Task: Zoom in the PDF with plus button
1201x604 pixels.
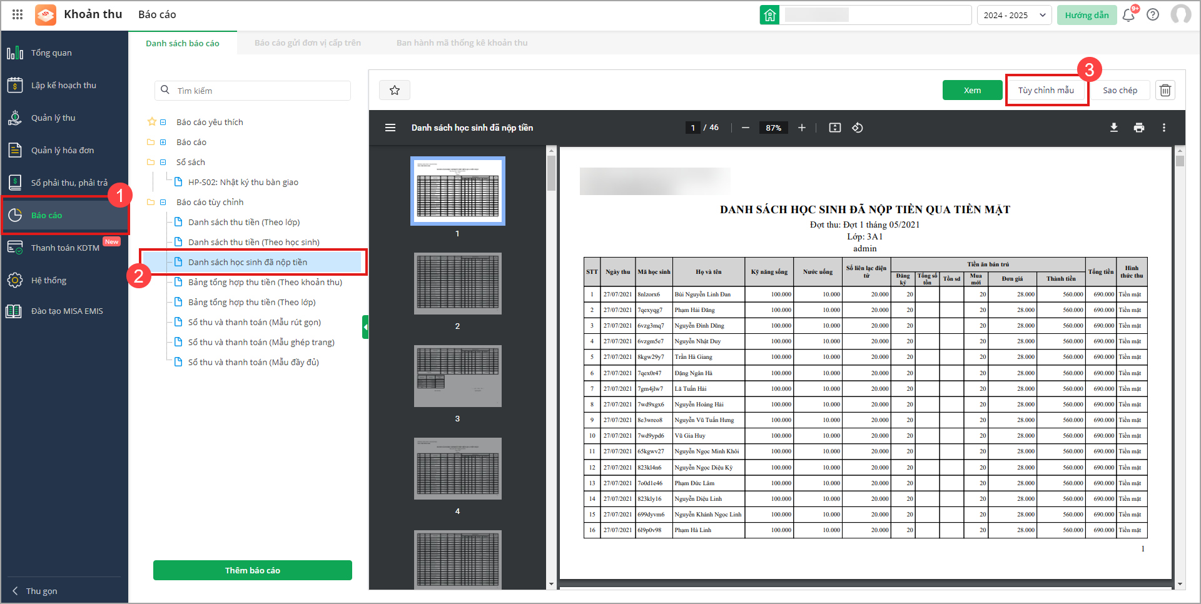Action: 801,128
